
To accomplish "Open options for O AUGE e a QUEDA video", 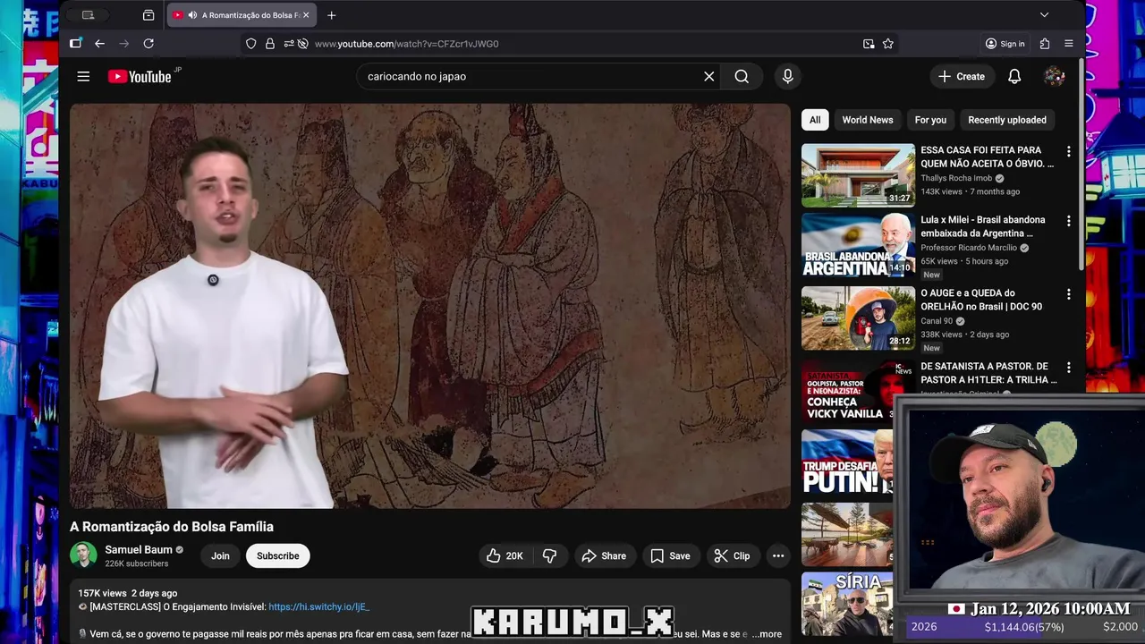I will coord(1068,294).
